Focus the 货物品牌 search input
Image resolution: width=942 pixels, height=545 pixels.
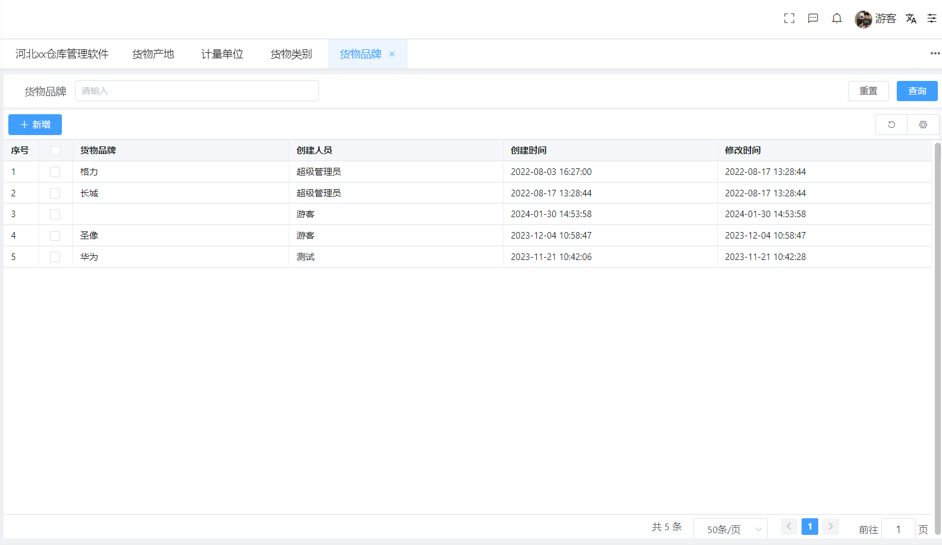[197, 91]
